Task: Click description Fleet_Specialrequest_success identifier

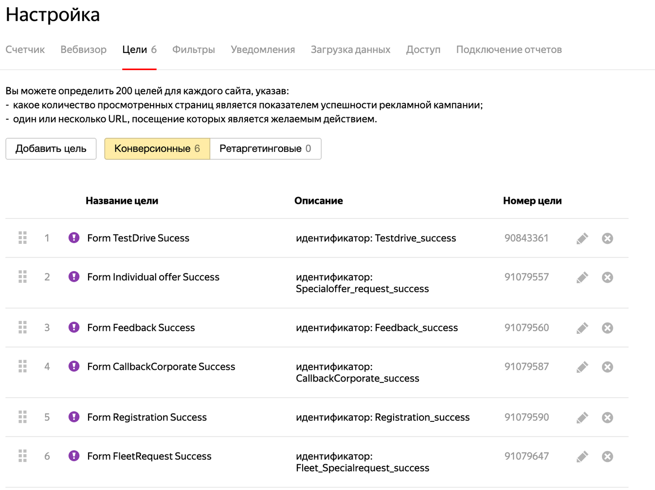Action: tap(363, 462)
